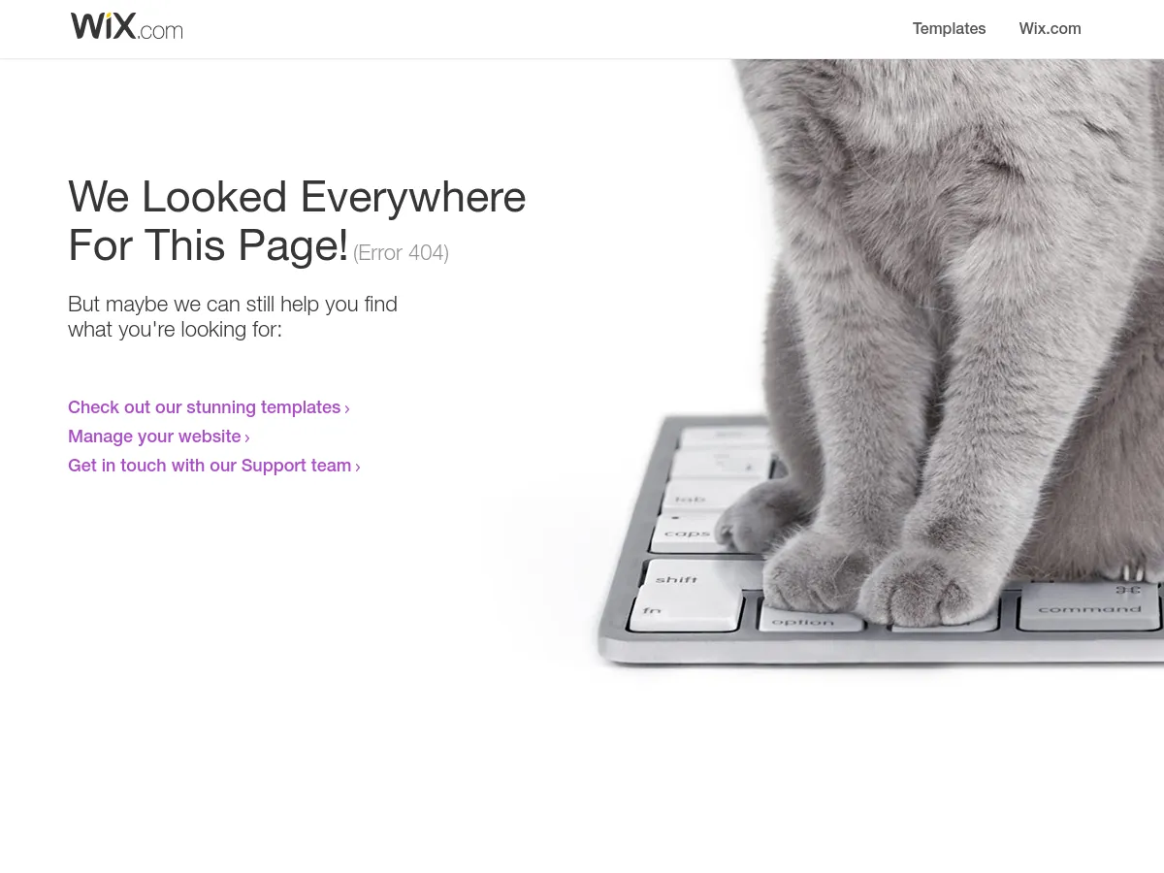Click the Wix.com logo

coord(126,26)
